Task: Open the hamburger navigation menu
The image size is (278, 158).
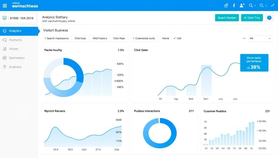Action: point(5,5)
